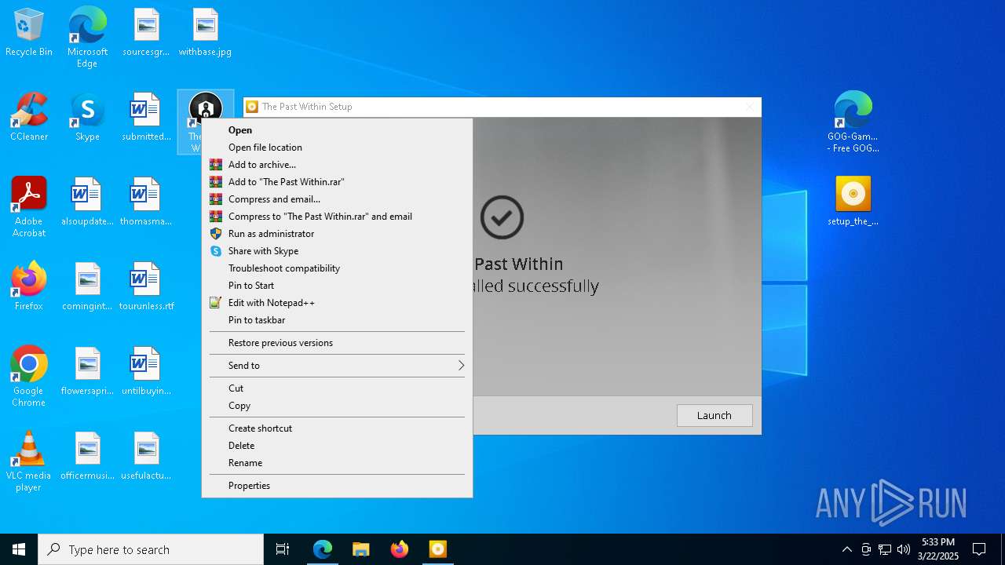1005x565 pixels.
Task: Switch to the GOG installer taskbar icon
Action: pos(438,549)
